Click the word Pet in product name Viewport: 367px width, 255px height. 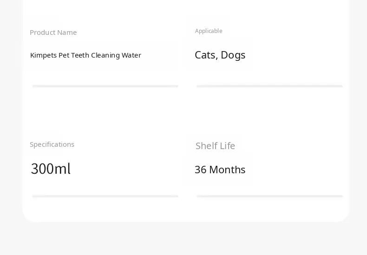pyautogui.click(x=64, y=55)
